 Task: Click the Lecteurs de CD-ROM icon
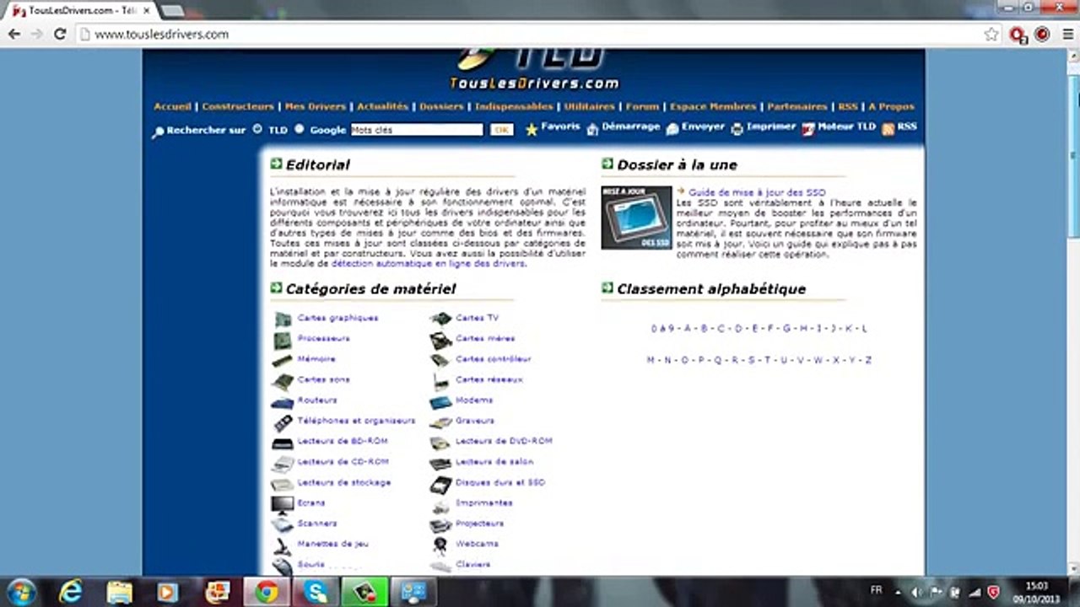point(283,463)
